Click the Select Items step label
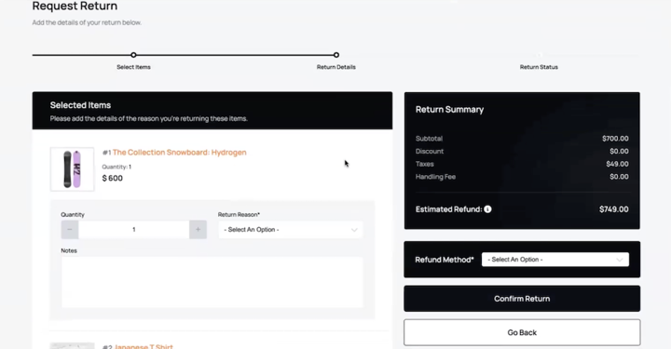Viewport: 671px width, 349px height. (133, 67)
